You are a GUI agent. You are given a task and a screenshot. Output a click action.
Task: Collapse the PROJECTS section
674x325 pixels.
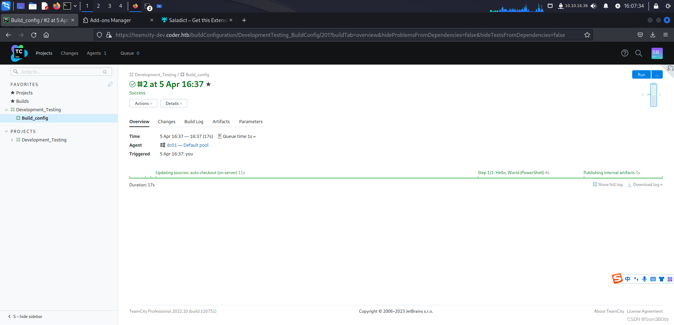tap(6, 131)
